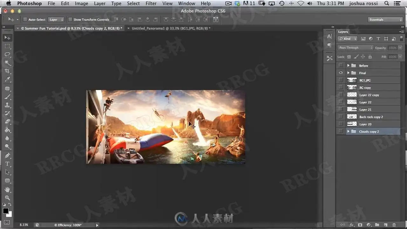Viewport: 407px width, 229px height.
Task: Select the Rectangular Marquee tool
Action: (7, 46)
